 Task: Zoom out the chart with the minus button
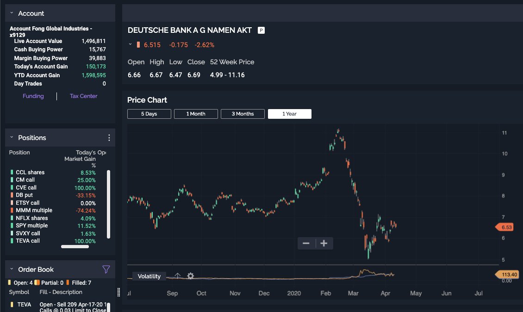(306, 244)
